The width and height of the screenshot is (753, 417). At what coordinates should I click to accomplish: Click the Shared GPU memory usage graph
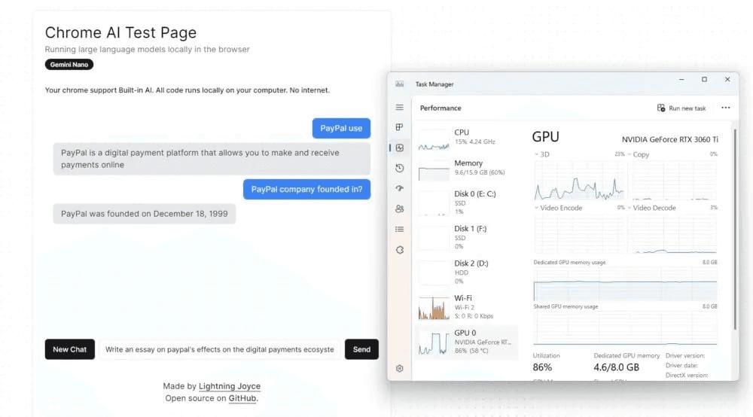625,327
